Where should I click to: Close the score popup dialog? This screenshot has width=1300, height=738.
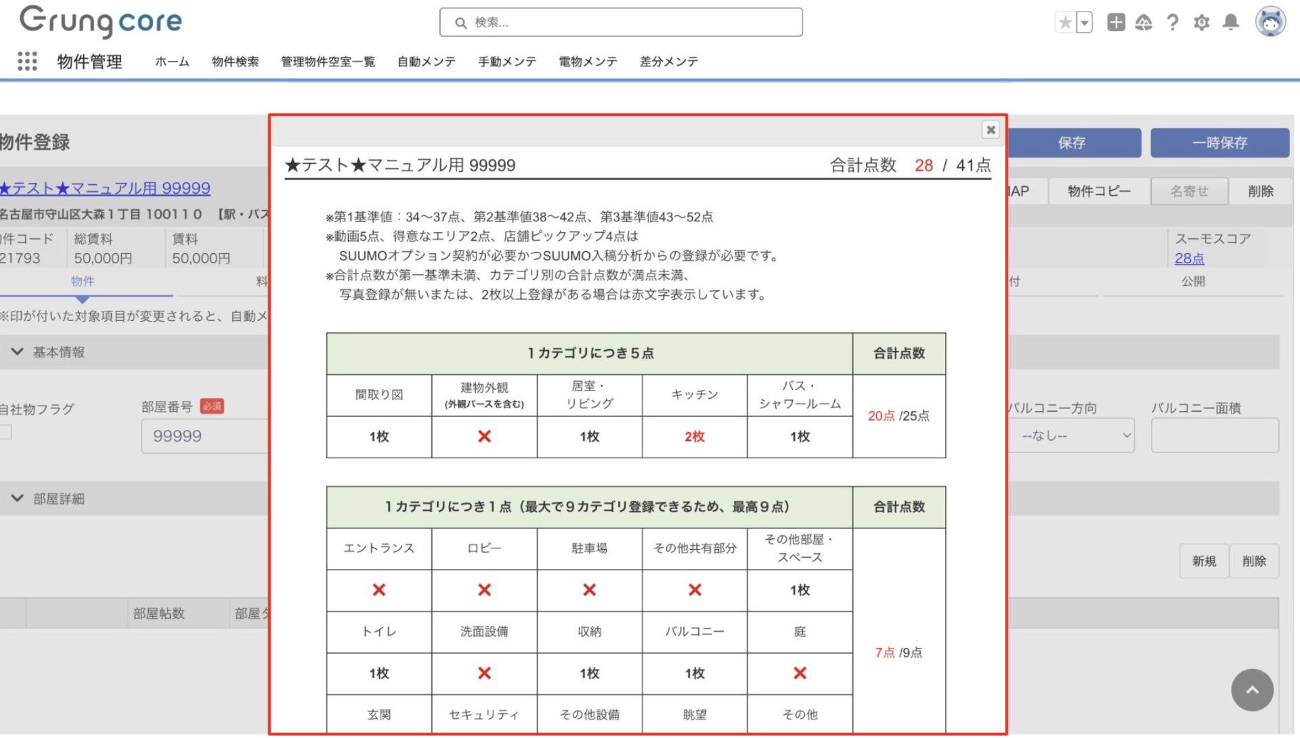click(x=991, y=129)
